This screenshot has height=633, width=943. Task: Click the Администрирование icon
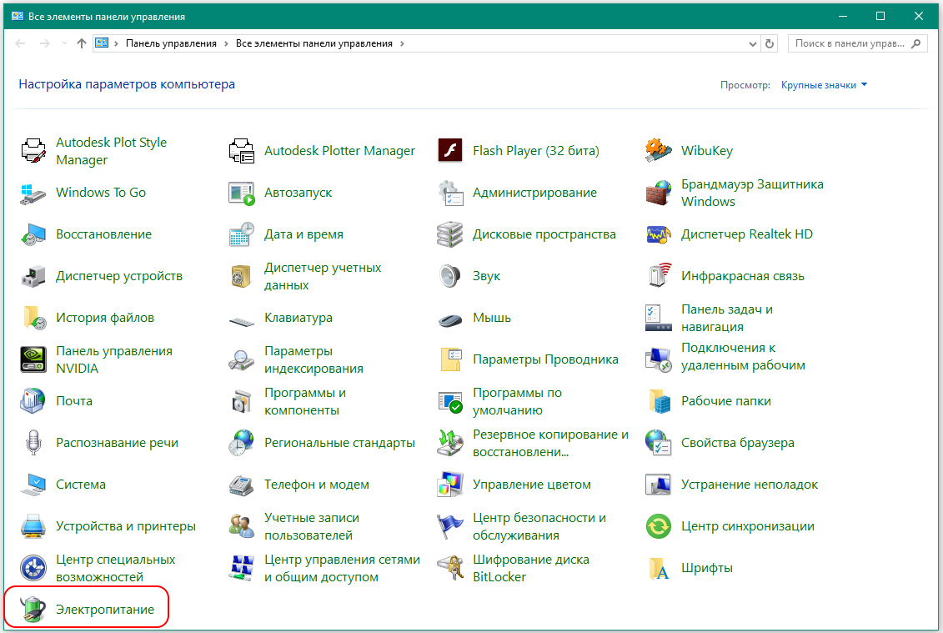coord(450,193)
